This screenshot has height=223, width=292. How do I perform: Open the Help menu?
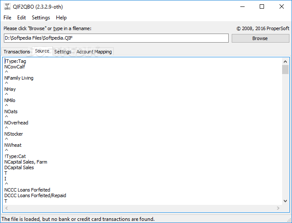click(61, 18)
